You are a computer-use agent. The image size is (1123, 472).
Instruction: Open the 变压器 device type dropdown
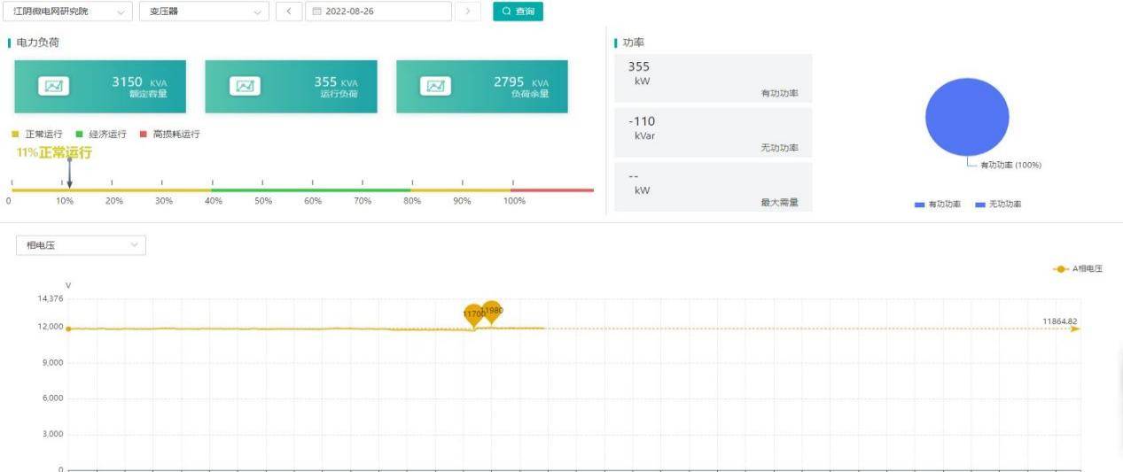204,12
